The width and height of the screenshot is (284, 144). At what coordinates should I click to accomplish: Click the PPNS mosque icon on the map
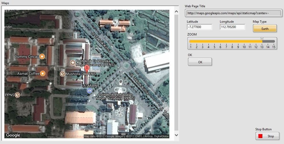pos(17,95)
